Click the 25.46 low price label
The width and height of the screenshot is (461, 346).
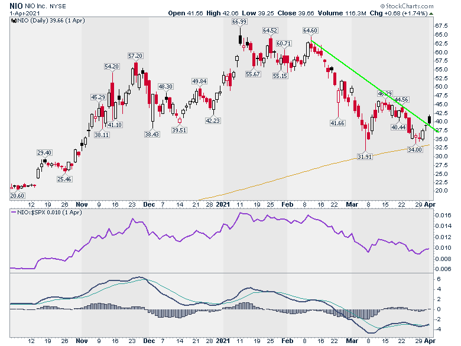pos(64,179)
